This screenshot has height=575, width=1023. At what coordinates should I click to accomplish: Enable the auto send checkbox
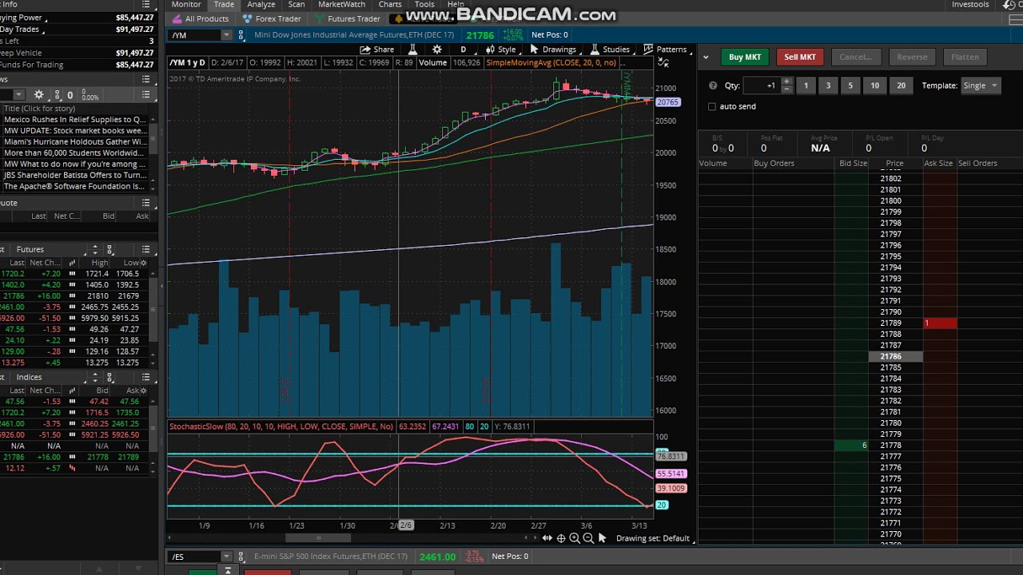[x=712, y=106]
